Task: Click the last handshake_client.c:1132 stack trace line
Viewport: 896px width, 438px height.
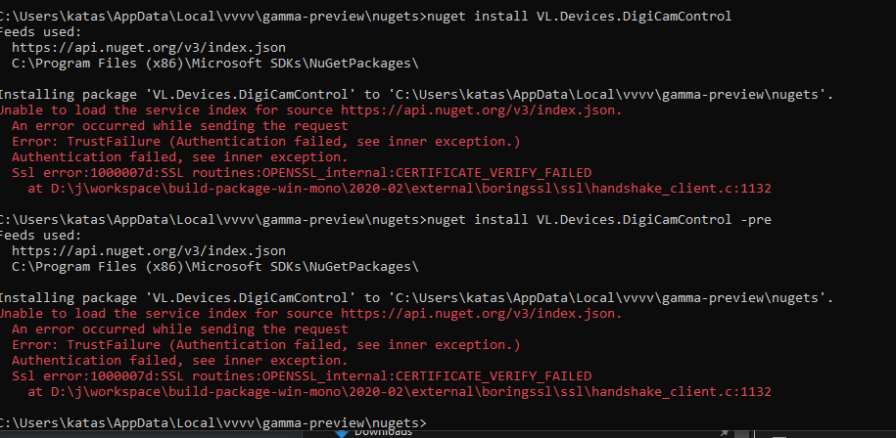Action: click(400, 392)
